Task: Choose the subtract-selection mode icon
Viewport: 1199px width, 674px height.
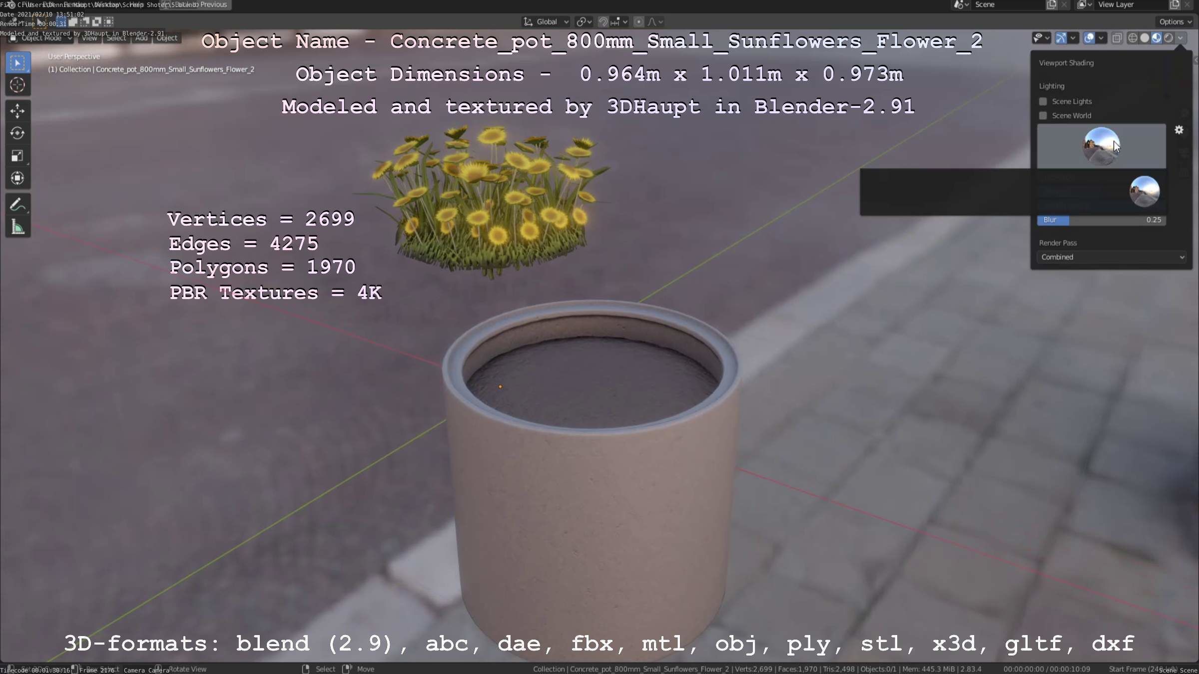Action: [x=85, y=22]
